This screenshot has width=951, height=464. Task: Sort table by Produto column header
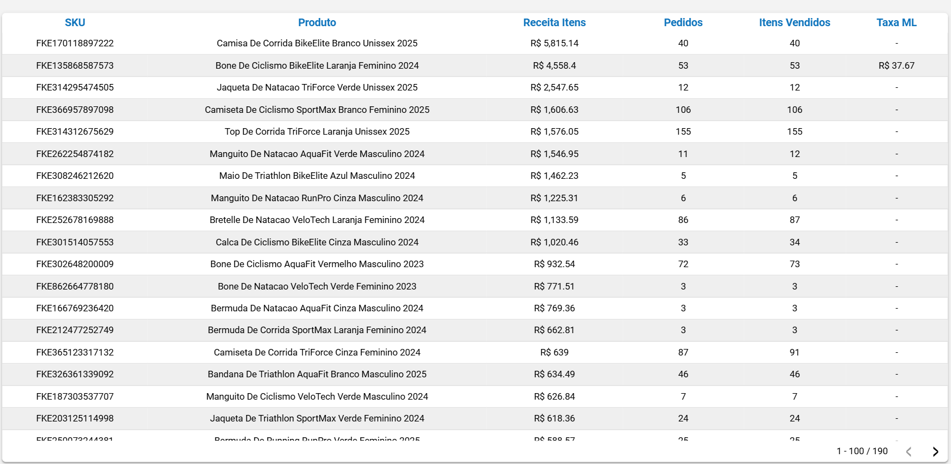coord(316,22)
